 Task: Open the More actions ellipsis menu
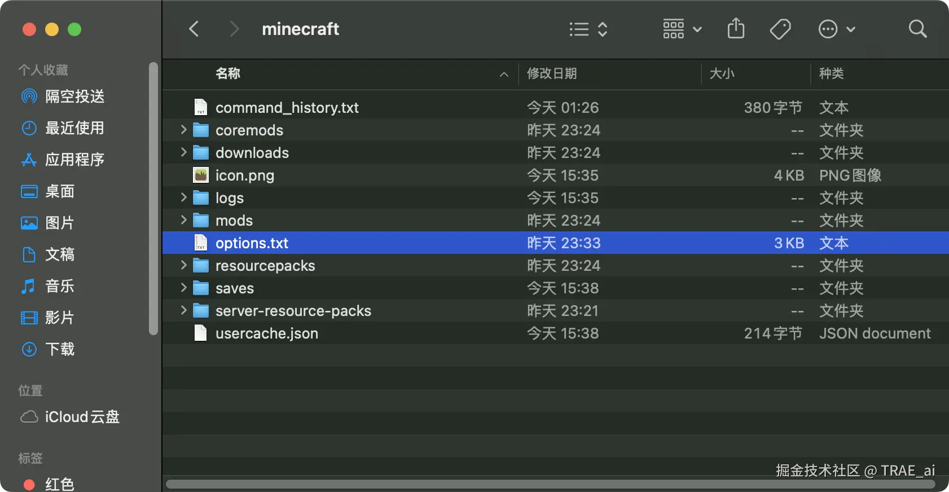(837, 29)
